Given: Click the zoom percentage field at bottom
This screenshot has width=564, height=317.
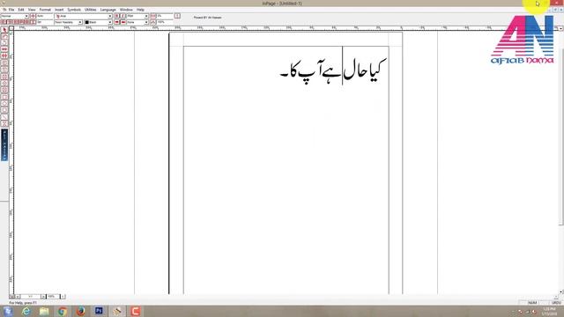Looking at the screenshot, I should pyautogui.click(x=53, y=297).
